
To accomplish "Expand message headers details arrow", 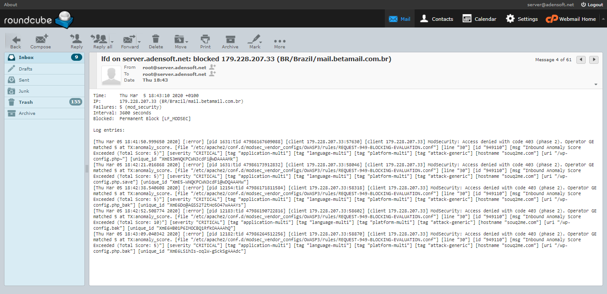I will click(595, 84).
